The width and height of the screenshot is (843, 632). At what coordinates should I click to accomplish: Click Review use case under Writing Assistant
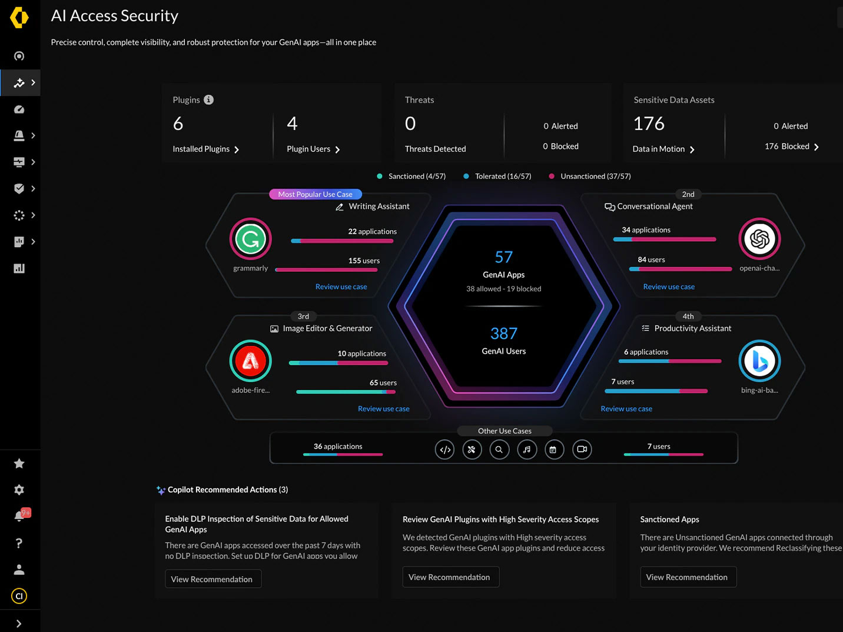(341, 287)
